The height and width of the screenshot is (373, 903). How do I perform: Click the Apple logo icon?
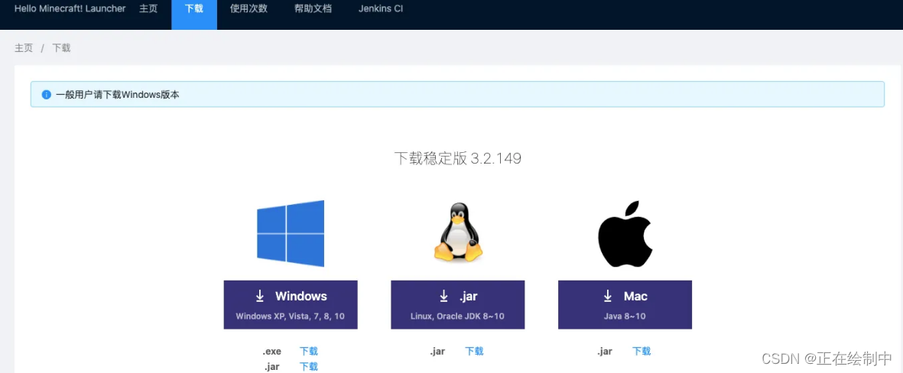coord(625,234)
